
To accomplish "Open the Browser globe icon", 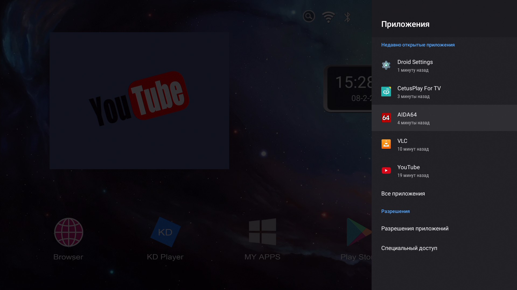I will point(68,232).
